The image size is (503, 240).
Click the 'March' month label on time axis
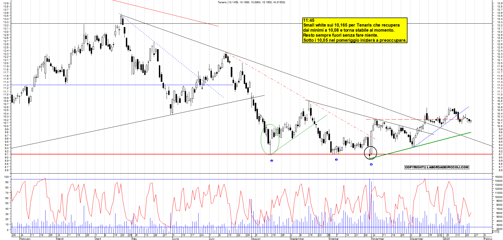click(60, 238)
